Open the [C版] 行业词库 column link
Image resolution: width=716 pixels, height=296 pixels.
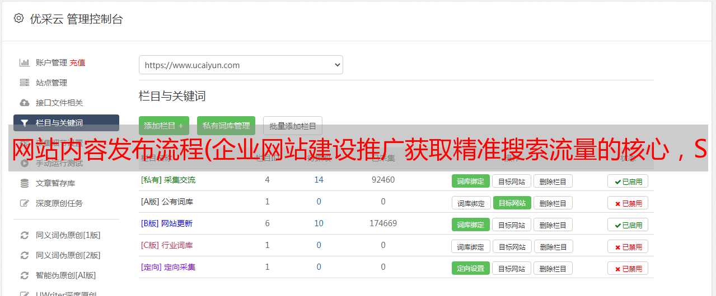pyautogui.click(x=167, y=245)
